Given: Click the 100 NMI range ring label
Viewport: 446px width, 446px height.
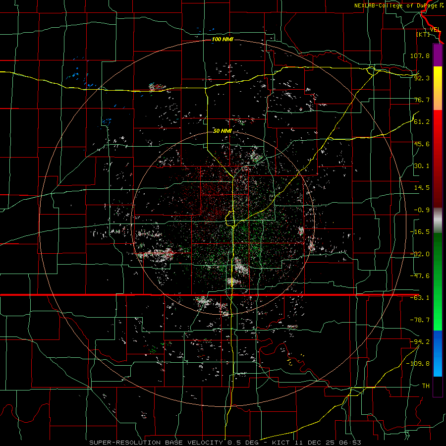Looking at the screenshot, I should click(223, 39).
